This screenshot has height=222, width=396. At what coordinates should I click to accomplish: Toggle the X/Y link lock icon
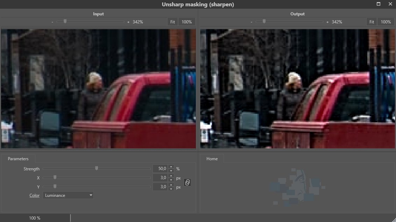pos(187,183)
